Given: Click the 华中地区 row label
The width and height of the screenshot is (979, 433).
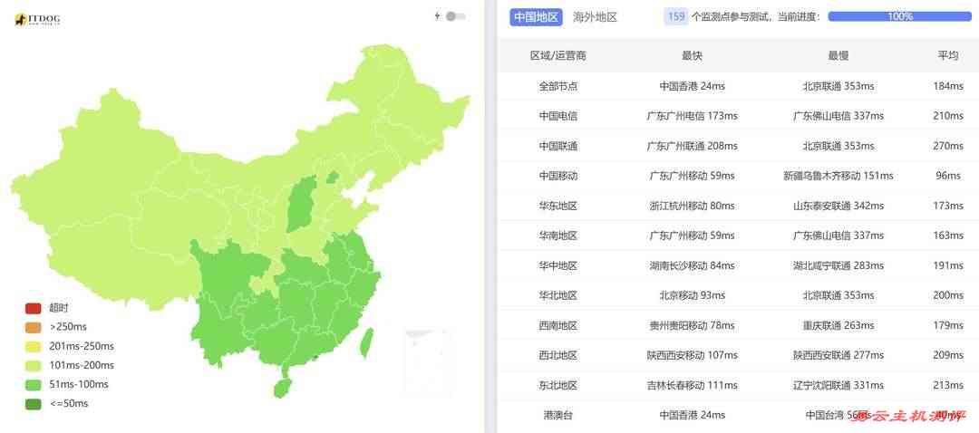Looking at the screenshot, I should (558, 265).
